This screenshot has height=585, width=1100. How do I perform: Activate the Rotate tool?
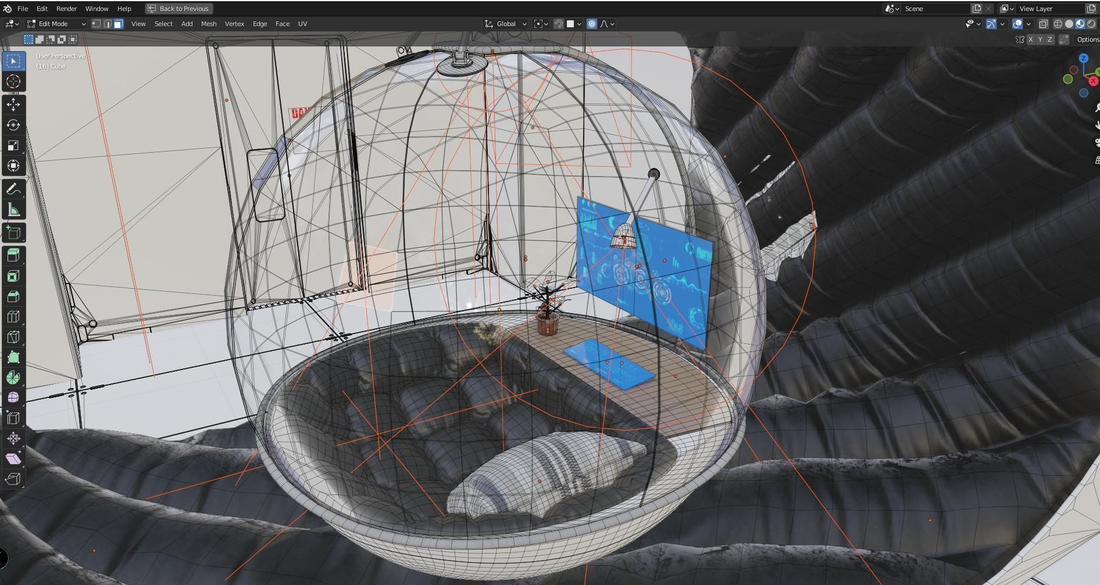coord(13,125)
